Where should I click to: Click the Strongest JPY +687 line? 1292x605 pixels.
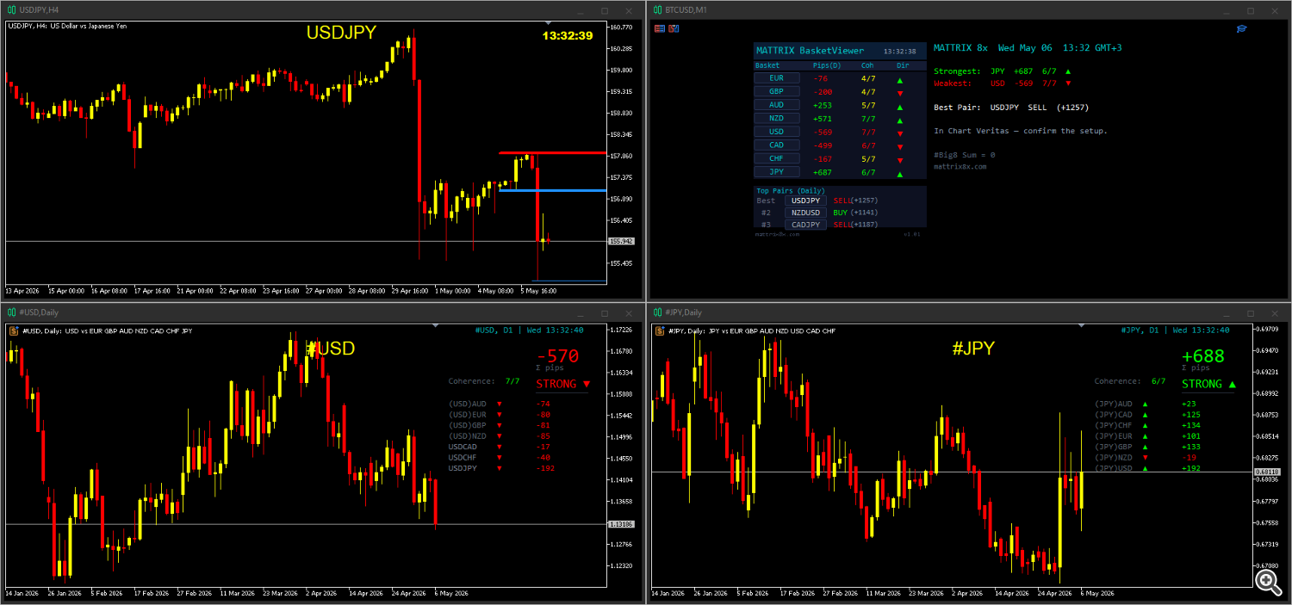[1003, 71]
